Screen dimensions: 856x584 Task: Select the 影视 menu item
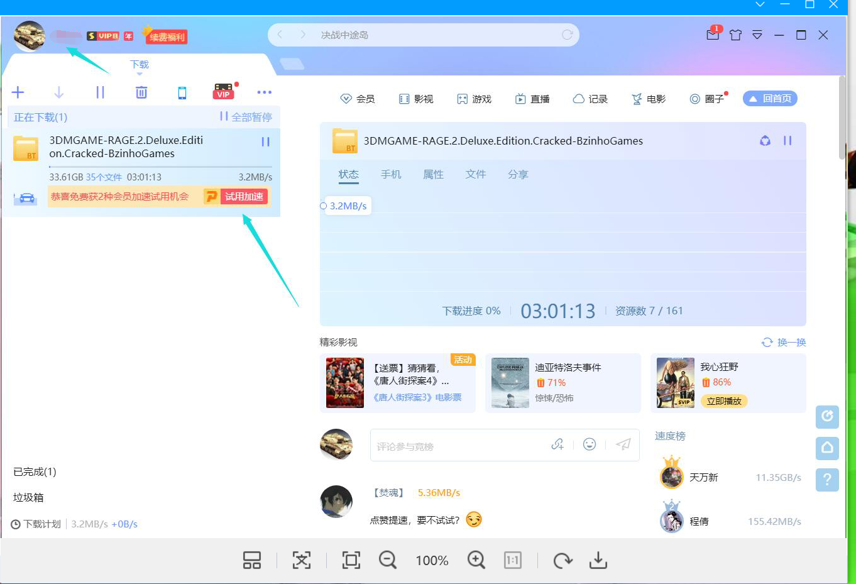pos(415,99)
